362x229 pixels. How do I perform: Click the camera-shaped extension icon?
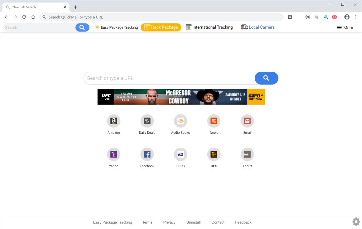(308, 17)
